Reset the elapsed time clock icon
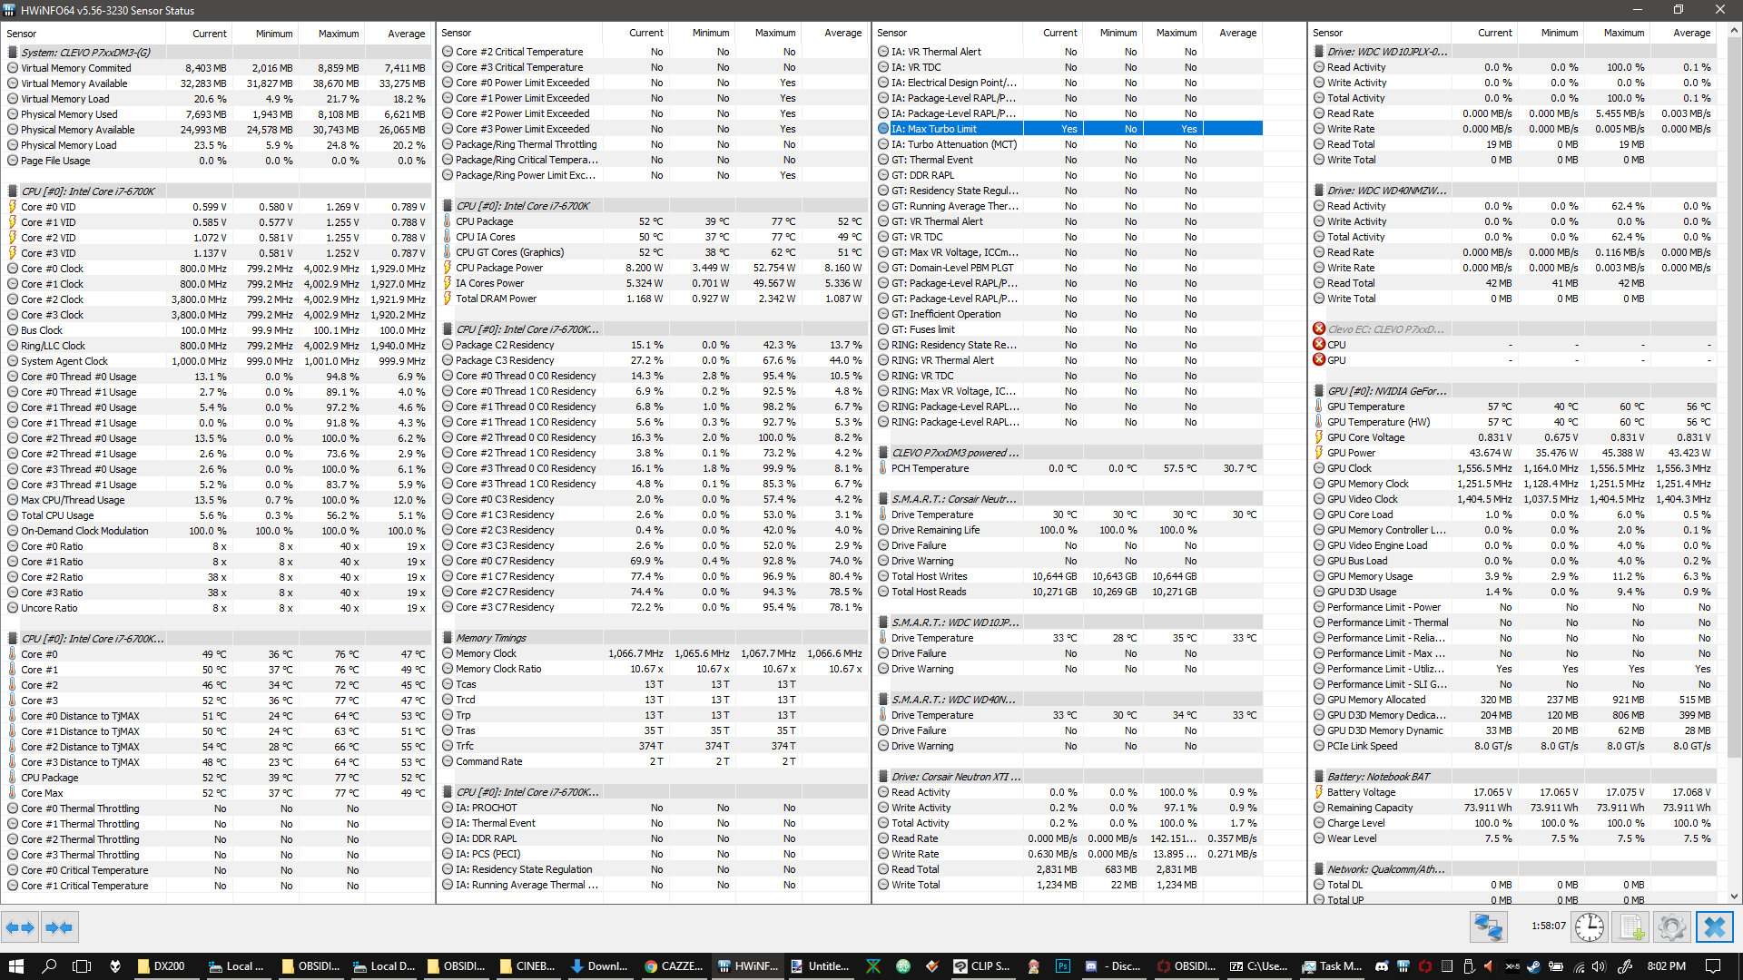Image resolution: width=1743 pixels, height=980 pixels. (1590, 927)
